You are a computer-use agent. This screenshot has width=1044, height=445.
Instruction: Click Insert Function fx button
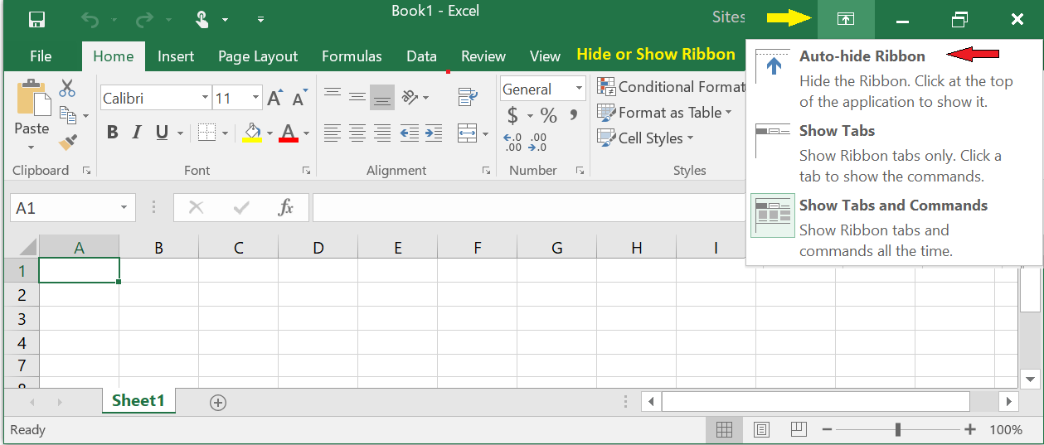285,208
